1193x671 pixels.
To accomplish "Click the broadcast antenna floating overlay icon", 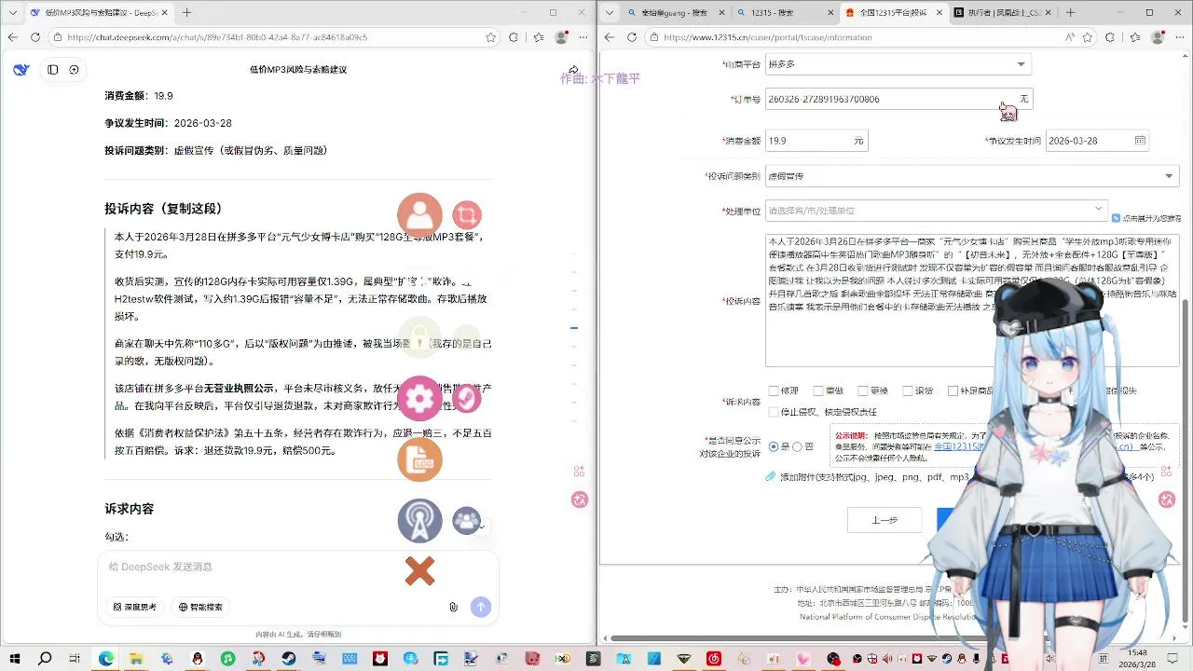I will pos(419,521).
